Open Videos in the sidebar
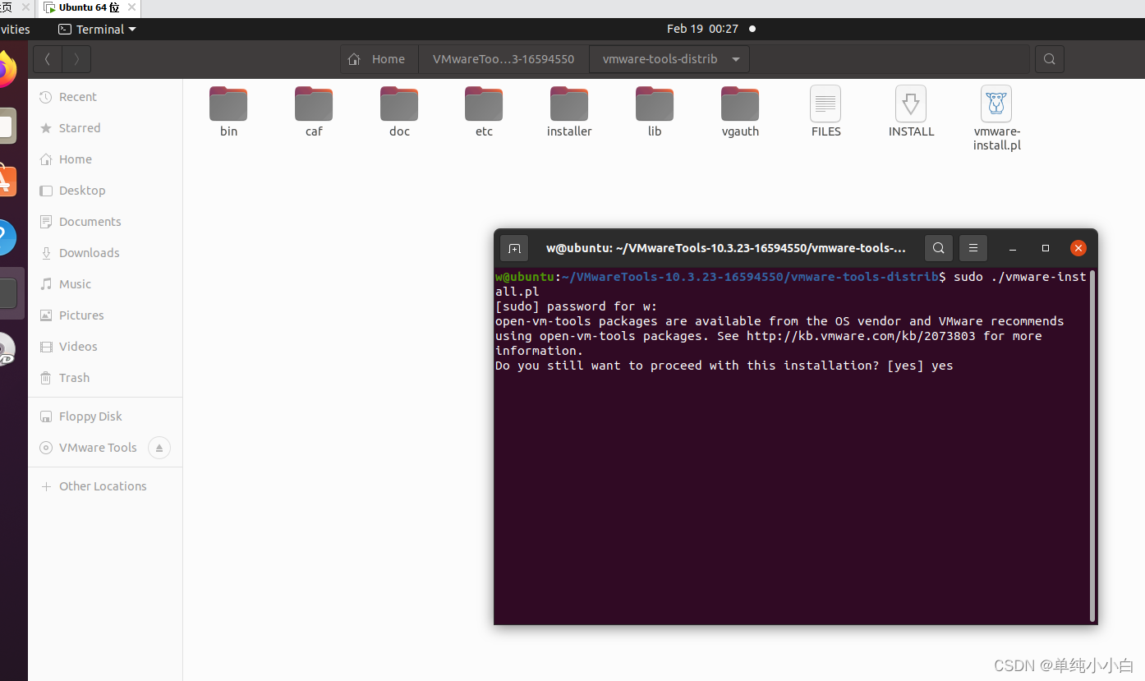Viewport: 1145px width, 681px height. click(105, 347)
